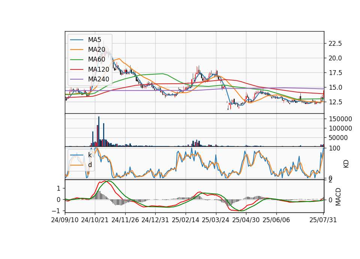Image resolution: width=360 pixels, height=259 pixels.
Task: Click the MA240 legend label
Action: (x=99, y=79)
